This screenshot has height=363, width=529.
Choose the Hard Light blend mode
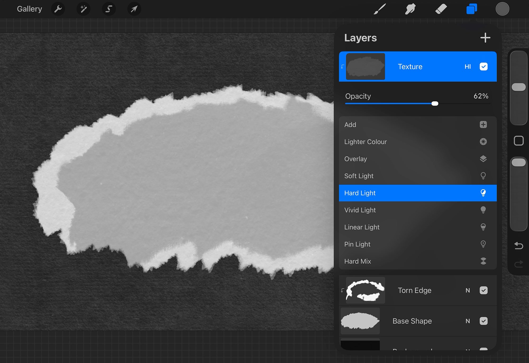pyautogui.click(x=418, y=193)
